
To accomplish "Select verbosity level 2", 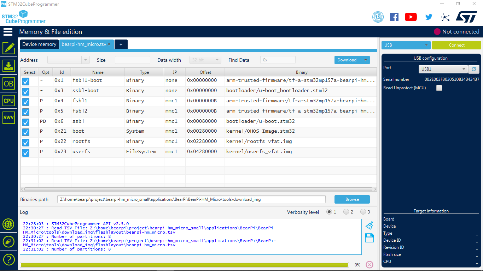I will (346, 212).
